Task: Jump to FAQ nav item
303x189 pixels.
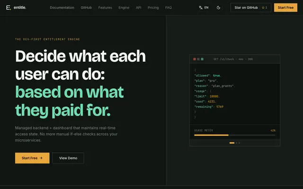Action: pyautogui.click(x=169, y=8)
